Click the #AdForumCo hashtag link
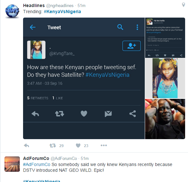The width and height of the screenshot is (188, 182). [x=37, y=164]
